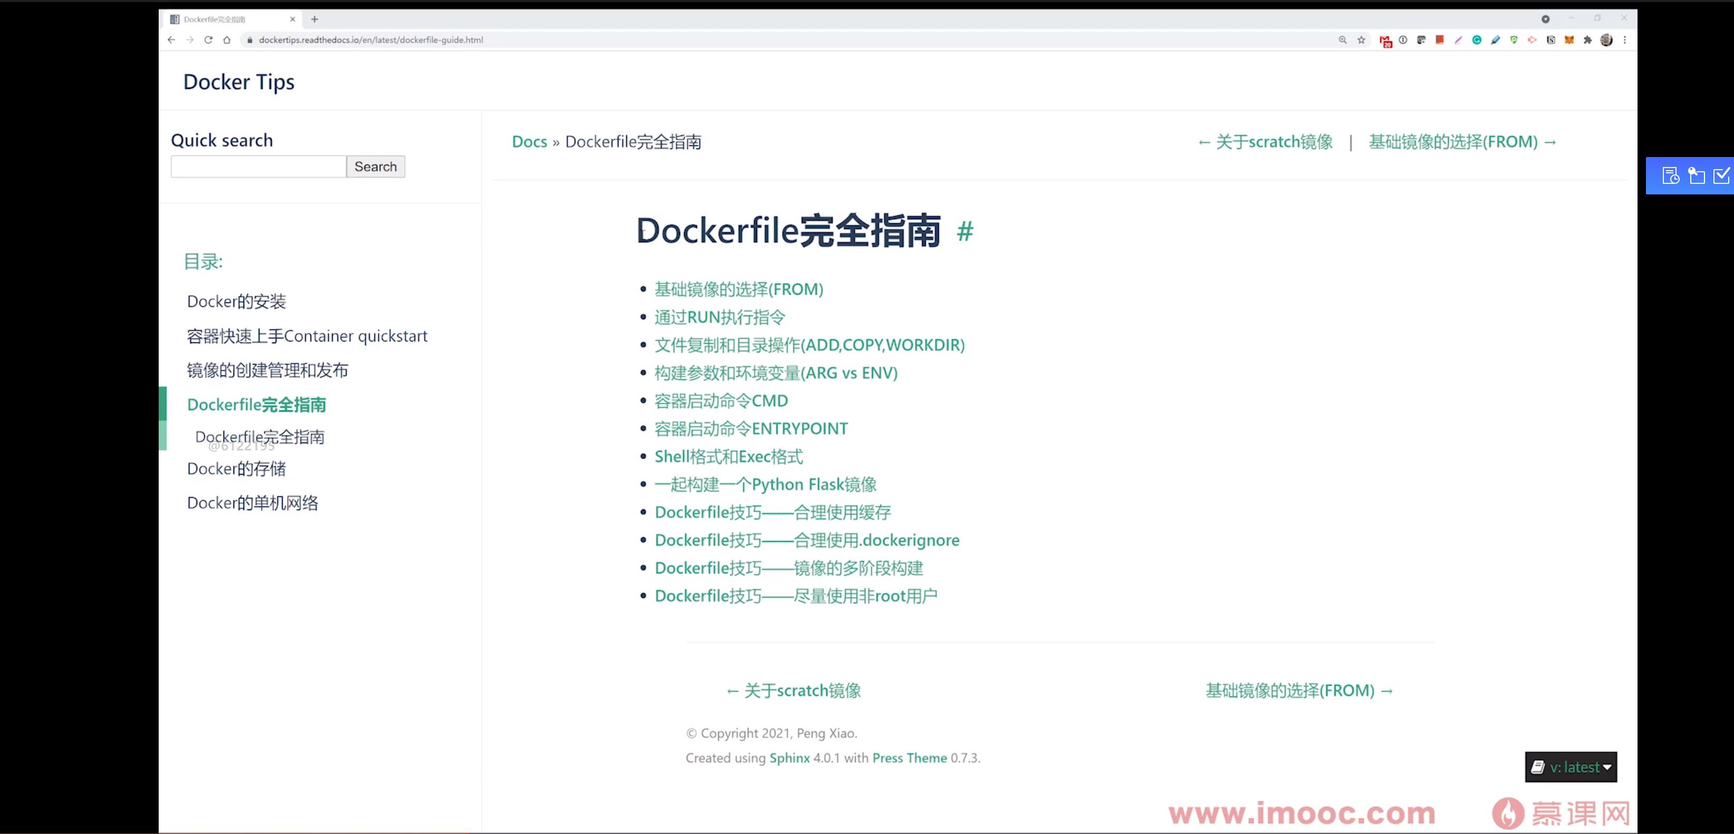Click the Gmail notifier extension icon

click(1386, 40)
